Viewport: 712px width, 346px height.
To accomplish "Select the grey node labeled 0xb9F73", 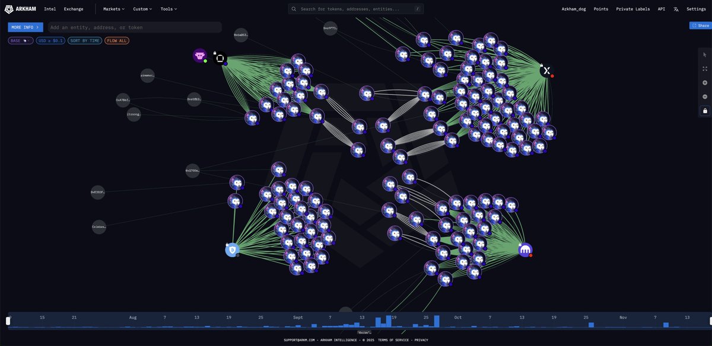I will pos(330,28).
